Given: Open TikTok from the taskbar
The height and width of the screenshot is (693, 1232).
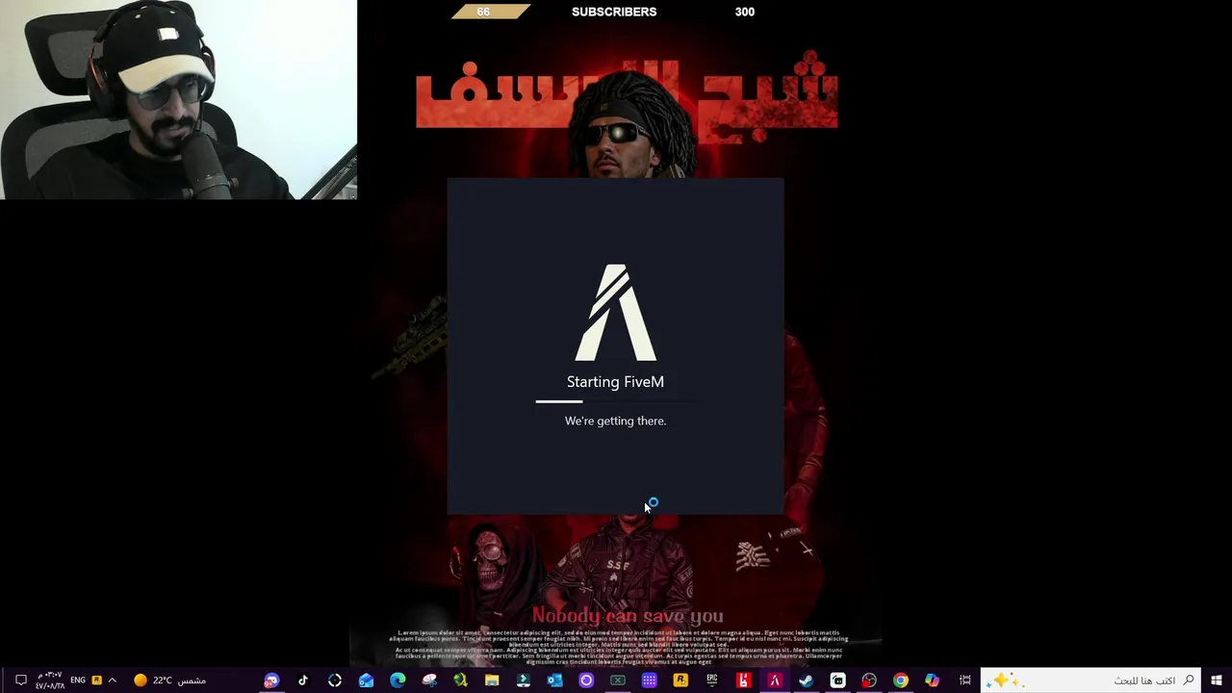Looking at the screenshot, I should click(x=303, y=680).
